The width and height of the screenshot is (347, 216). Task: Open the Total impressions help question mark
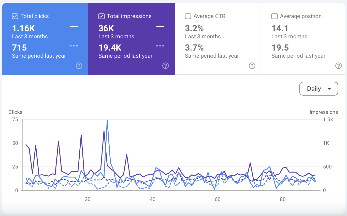tap(166, 66)
